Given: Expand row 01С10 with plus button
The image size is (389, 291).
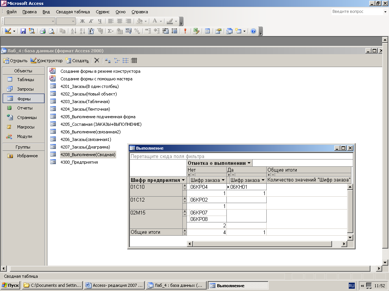Looking at the screenshot, I should coord(185,185).
